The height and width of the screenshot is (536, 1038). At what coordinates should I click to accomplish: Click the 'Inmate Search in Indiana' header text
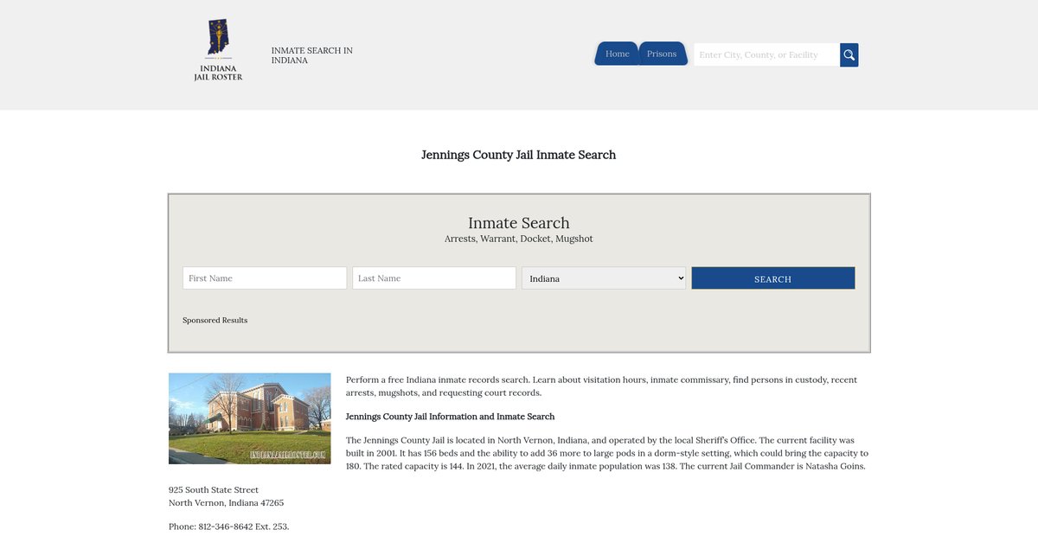[x=311, y=55]
